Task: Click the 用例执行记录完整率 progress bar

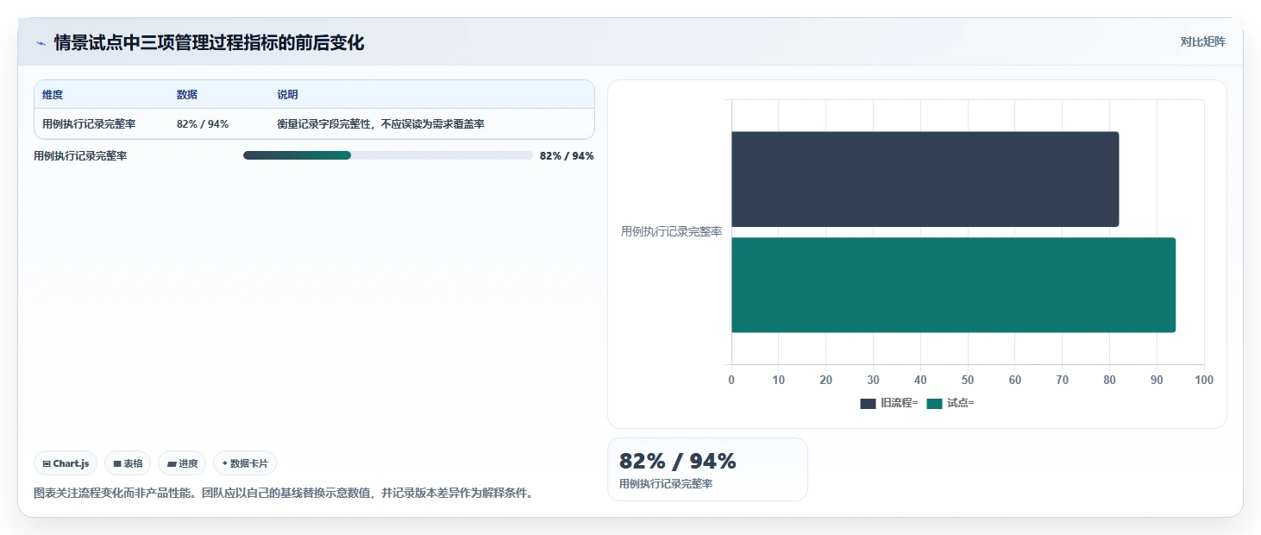Action: pos(388,155)
